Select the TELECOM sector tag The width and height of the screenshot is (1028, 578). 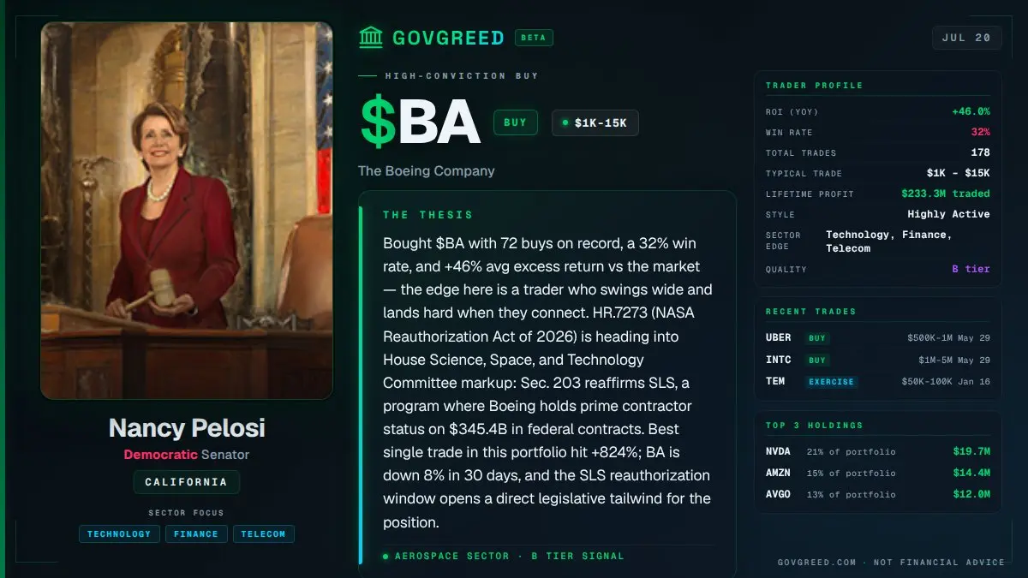(263, 533)
